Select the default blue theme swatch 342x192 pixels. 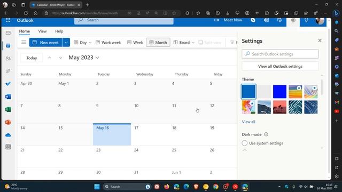248,92
